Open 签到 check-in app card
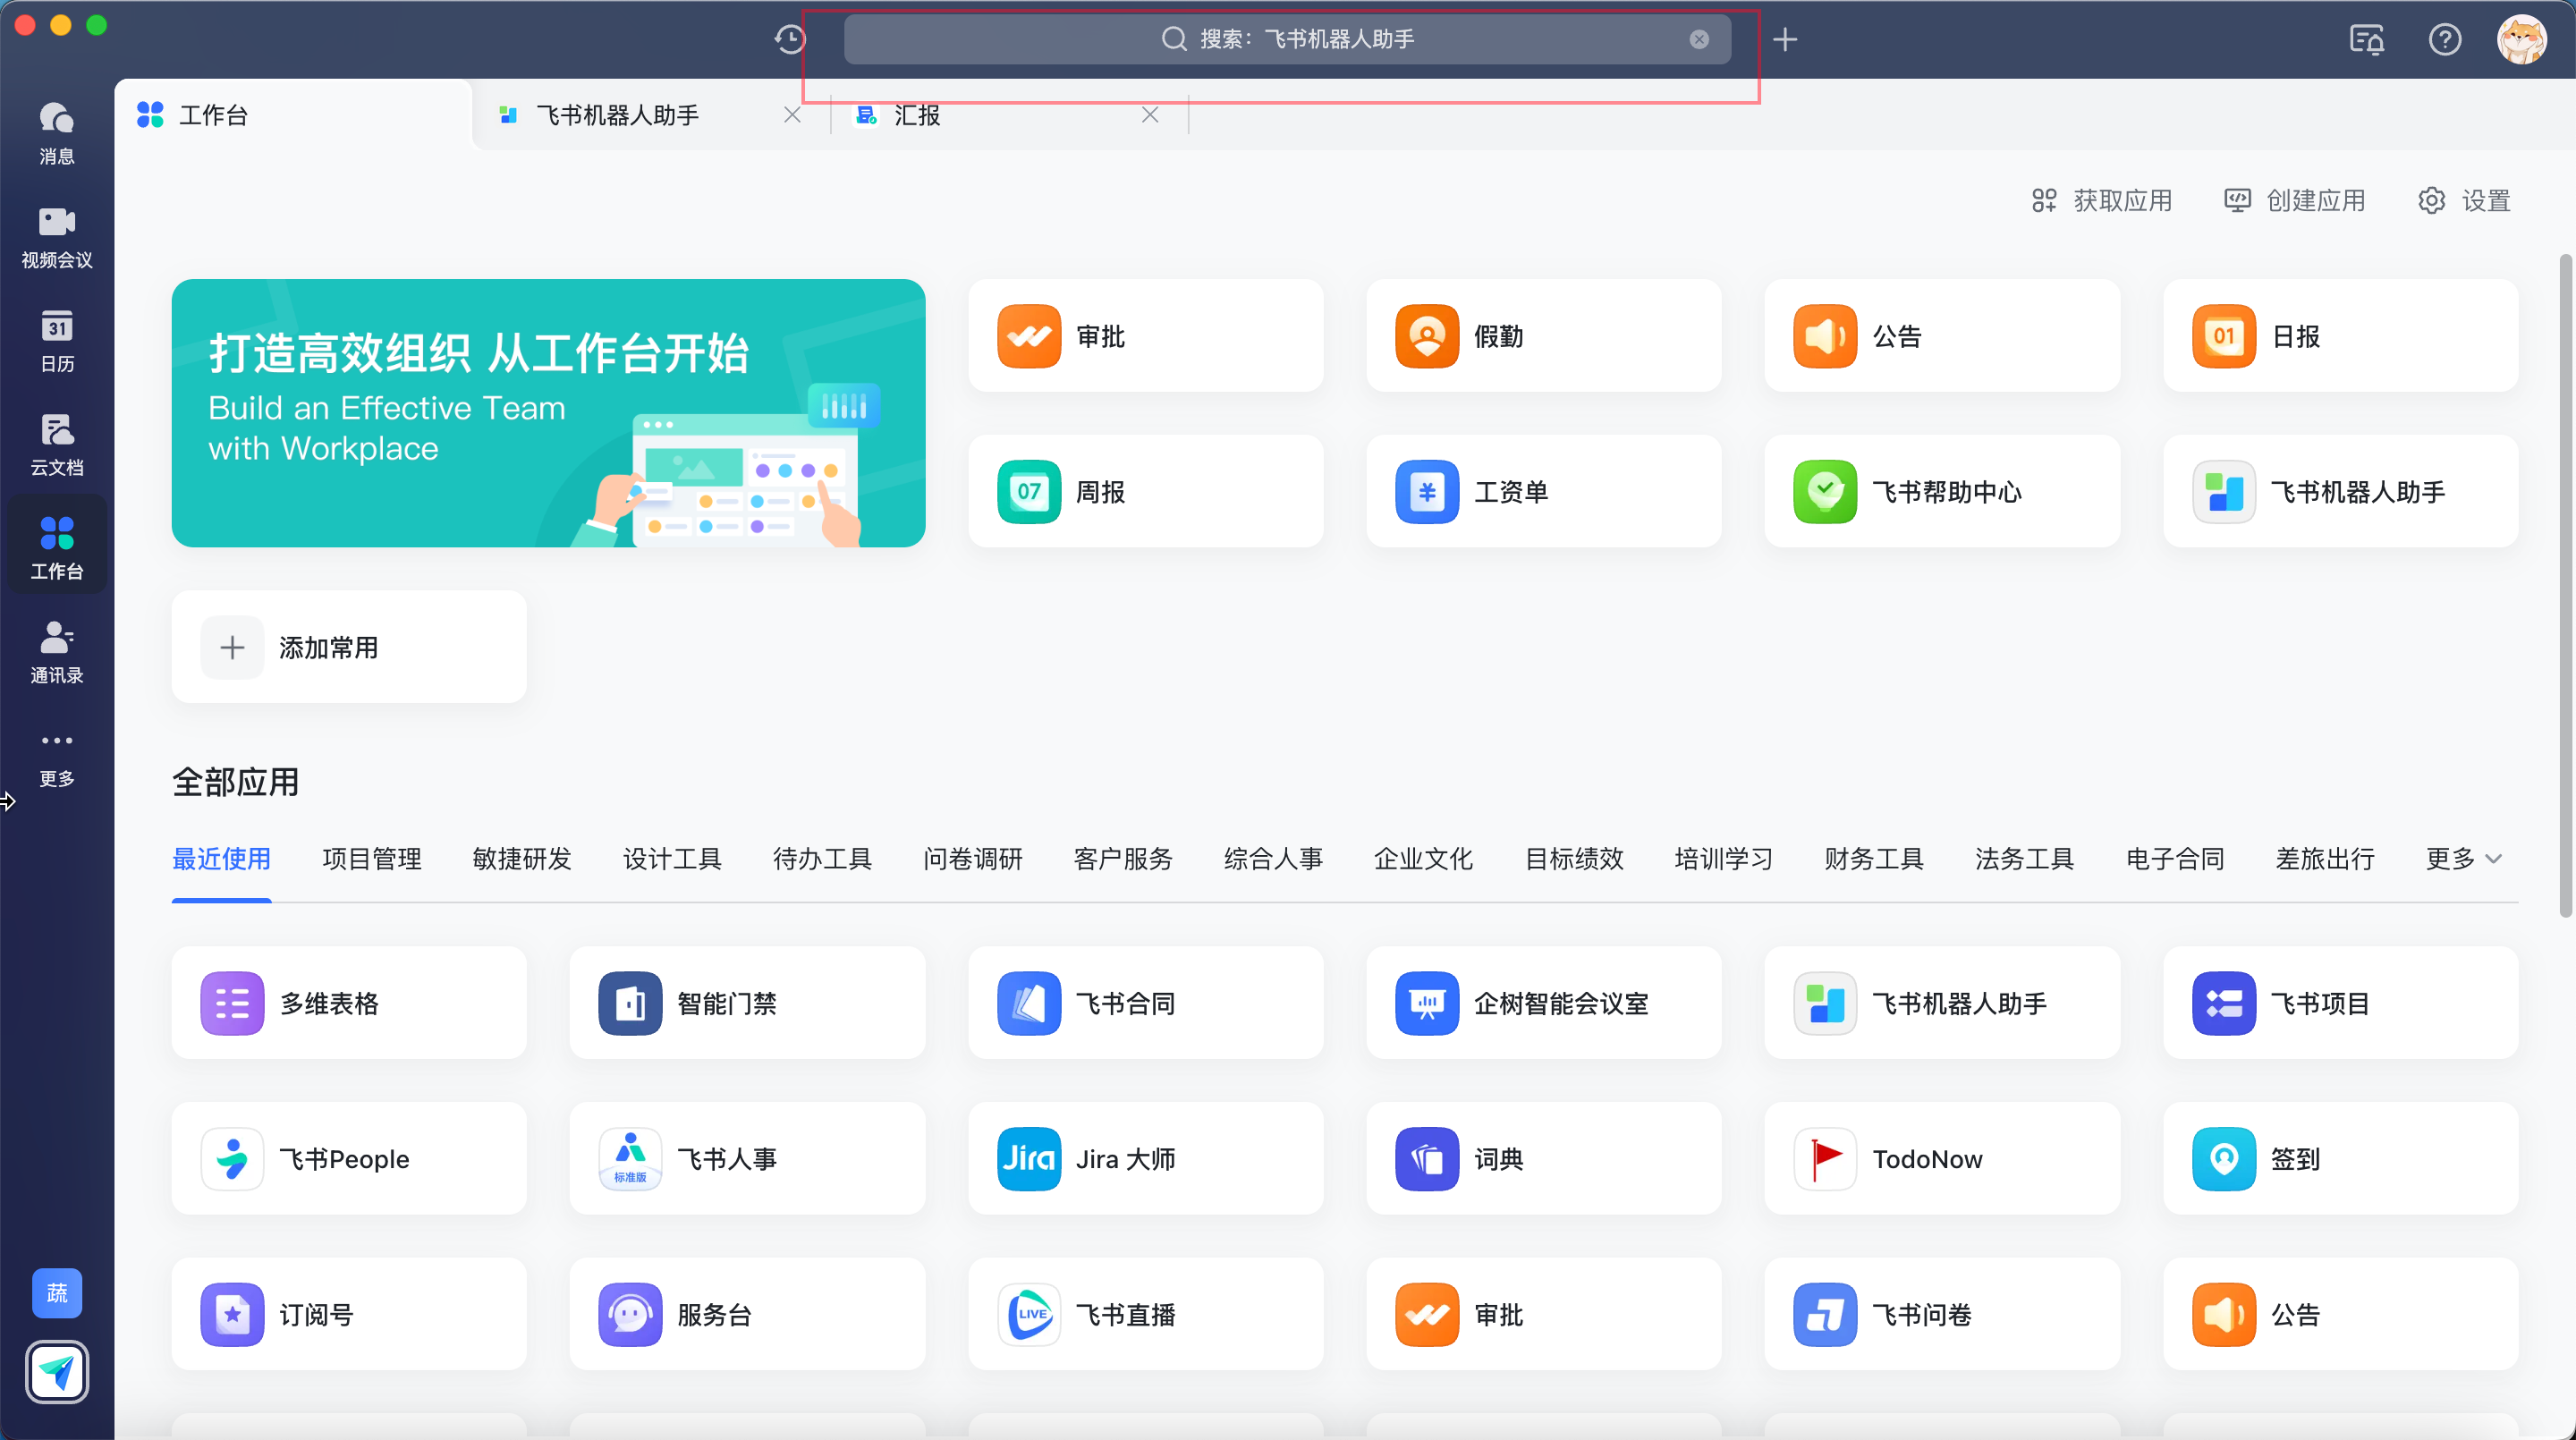The height and width of the screenshot is (1440, 2576). [x=2340, y=1158]
